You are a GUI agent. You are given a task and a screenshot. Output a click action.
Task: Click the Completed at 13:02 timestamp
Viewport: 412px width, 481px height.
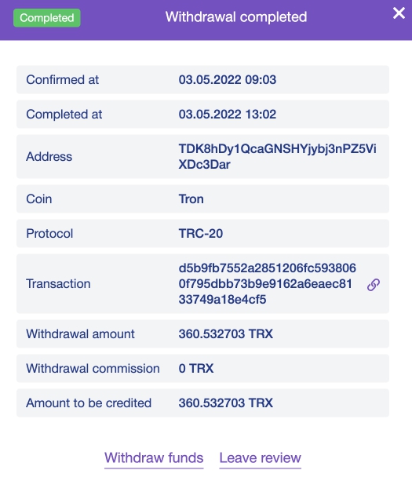click(x=228, y=115)
